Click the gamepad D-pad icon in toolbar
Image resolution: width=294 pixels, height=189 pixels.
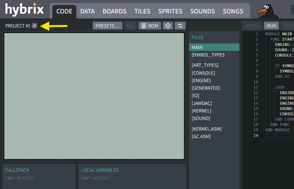tap(168, 26)
